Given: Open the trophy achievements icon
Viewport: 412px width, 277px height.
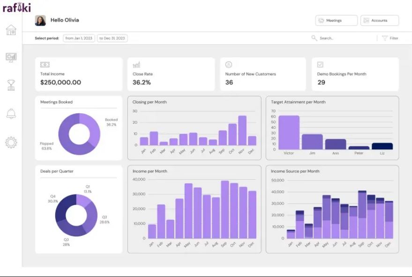Looking at the screenshot, I should [x=11, y=85].
